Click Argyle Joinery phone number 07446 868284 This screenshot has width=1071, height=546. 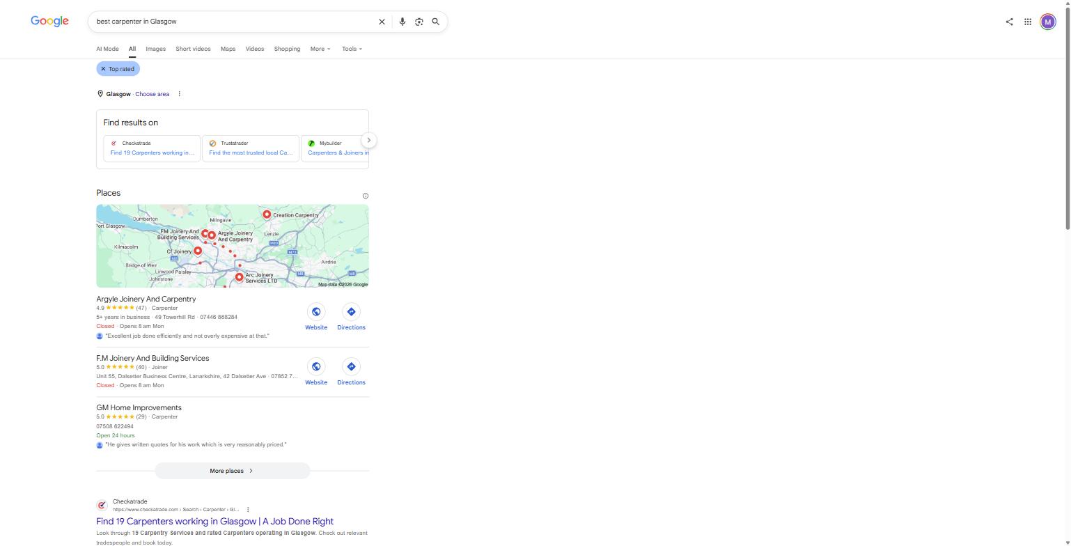(219, 317)
